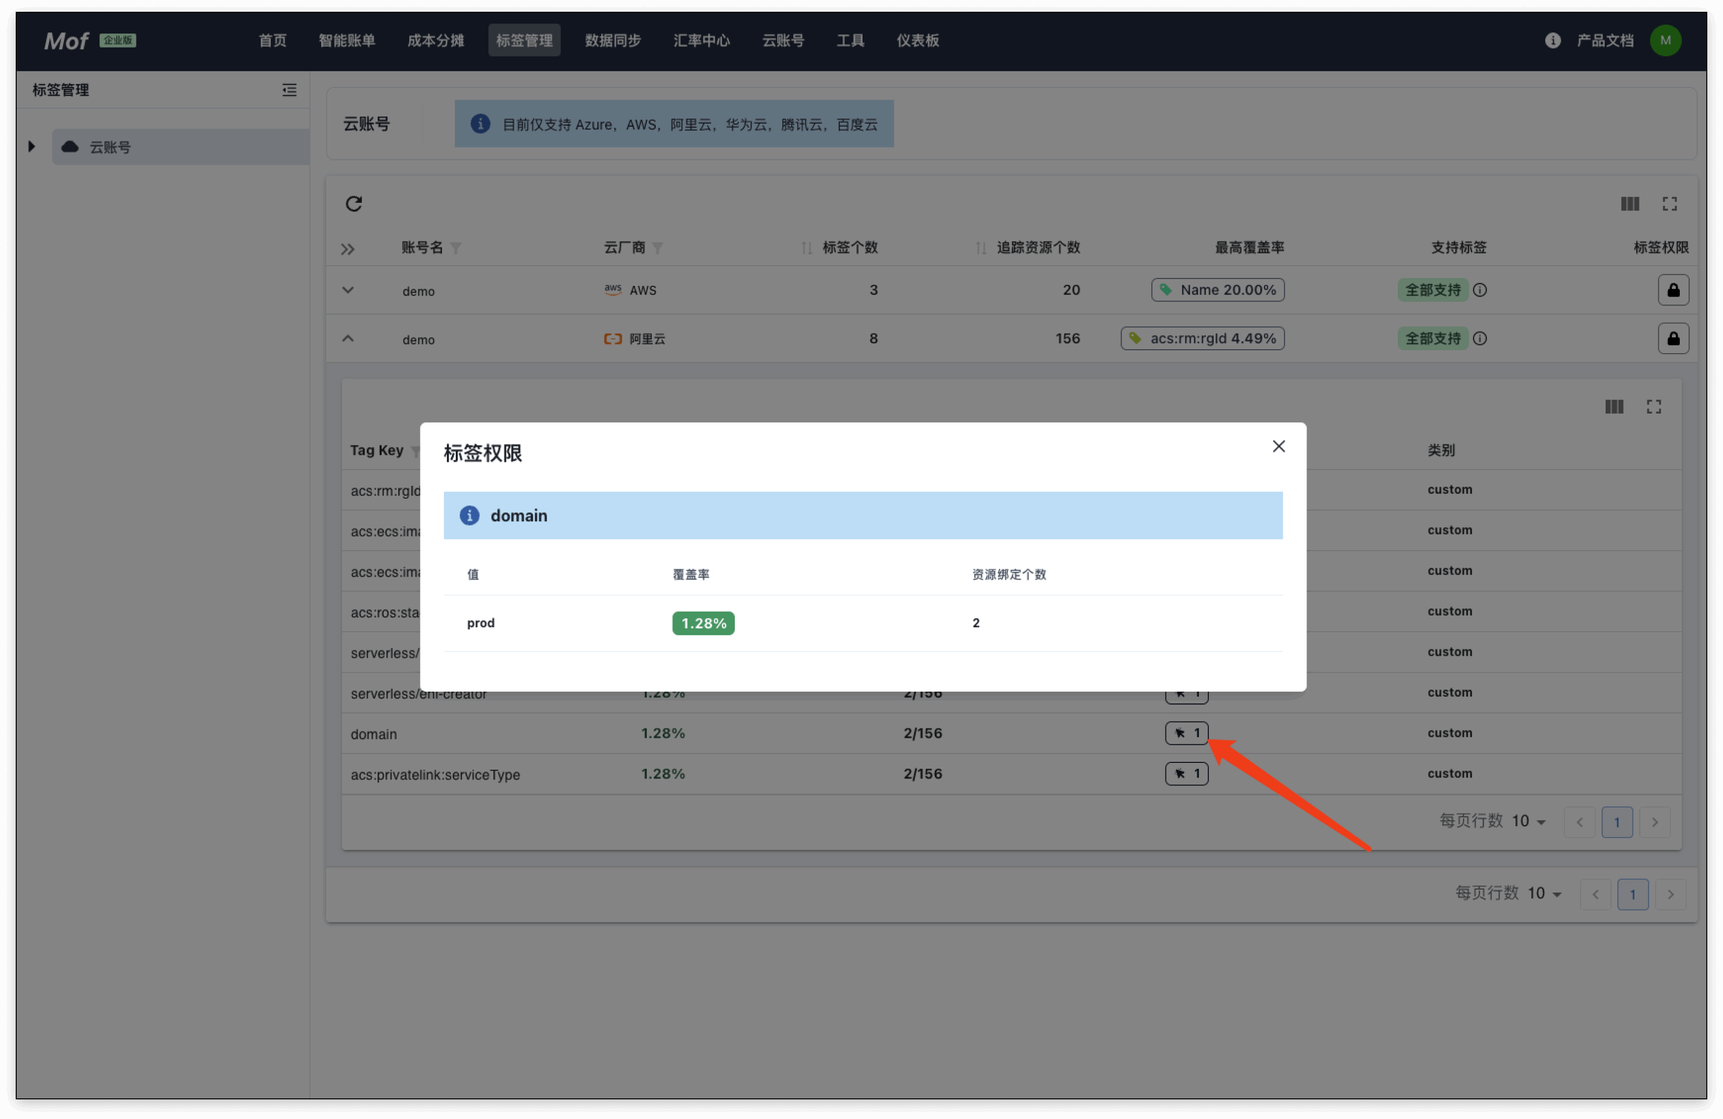The image size is (1723, 1119).
Task: Sort by 标签个数 column
Action: (x=807, y=248)
